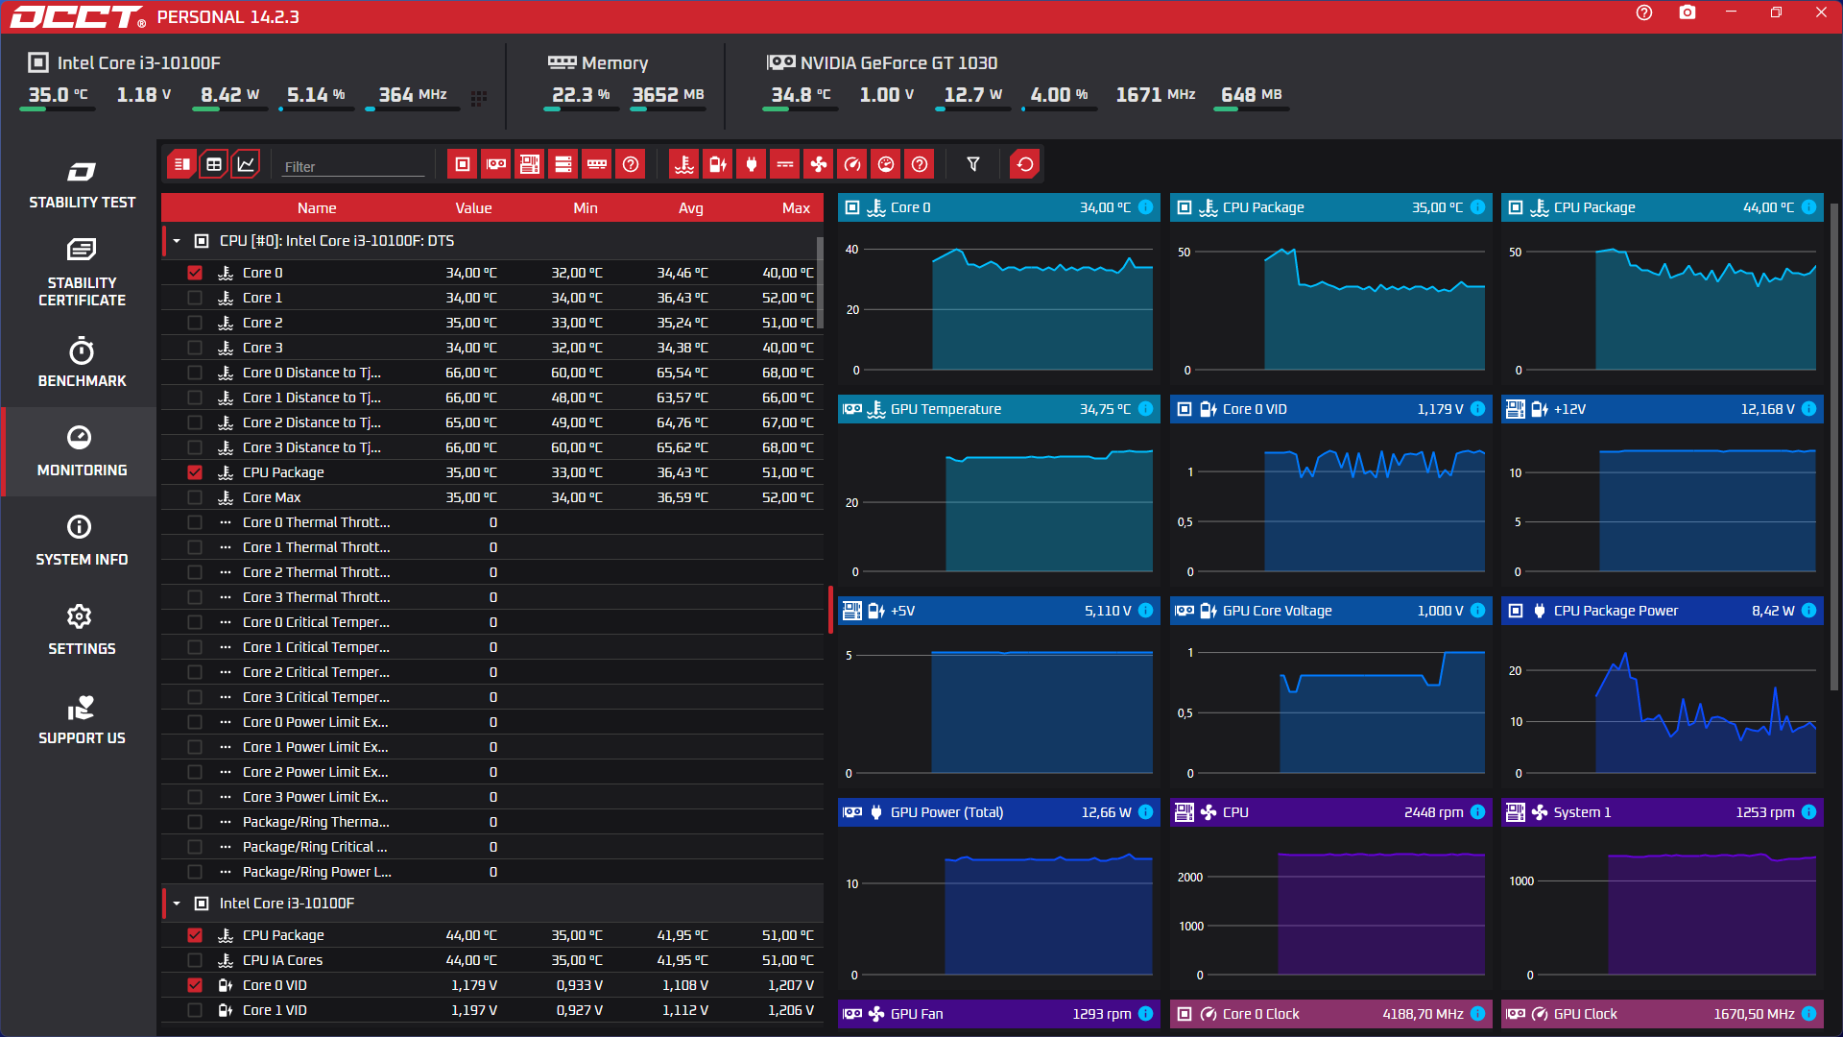Toggle the clock speed sensor filter
1843x1037 pixels.
coord(852,164)
